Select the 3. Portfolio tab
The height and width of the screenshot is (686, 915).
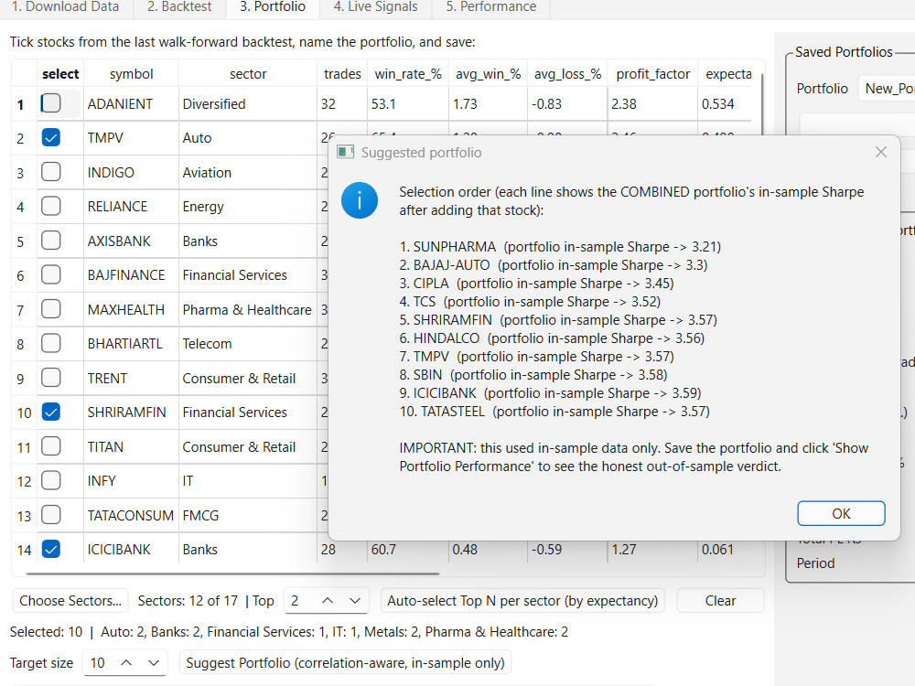273,7
